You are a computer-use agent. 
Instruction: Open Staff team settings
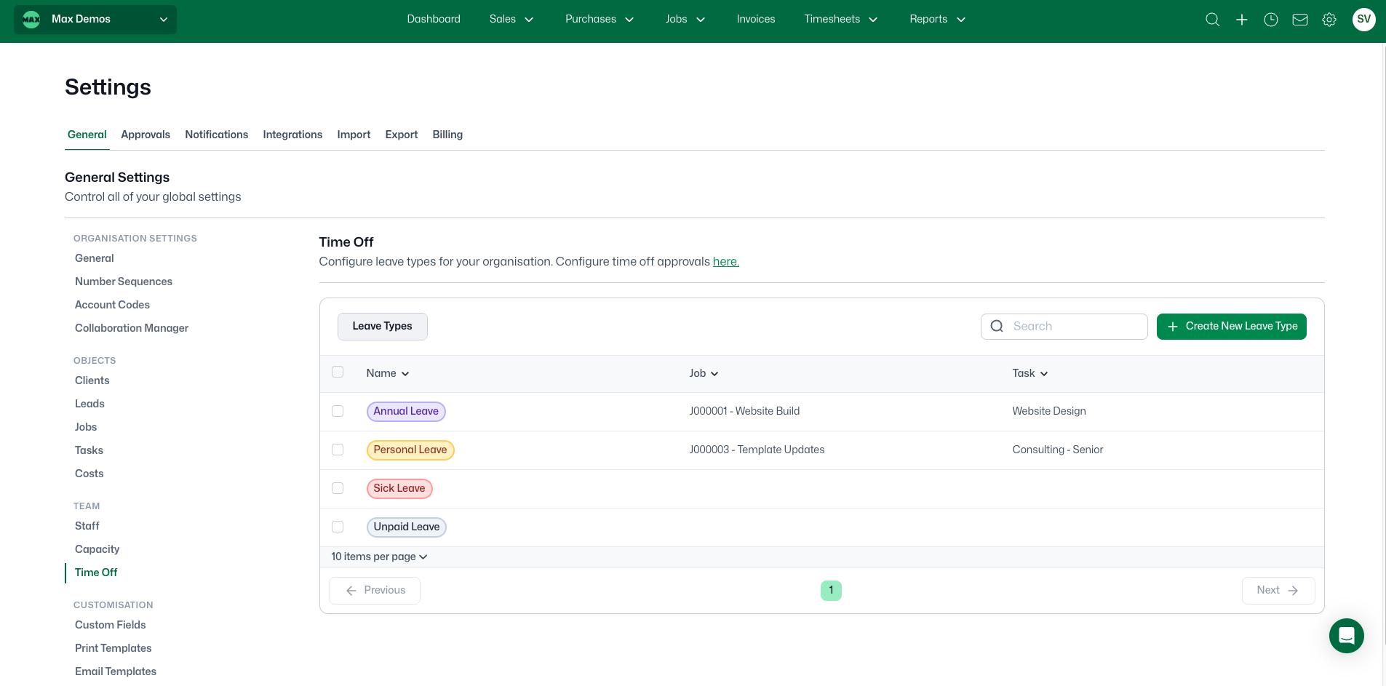click(87, 526)
